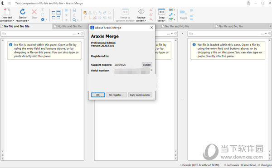Click the Copy icon next to scissors

coord(95,13)
